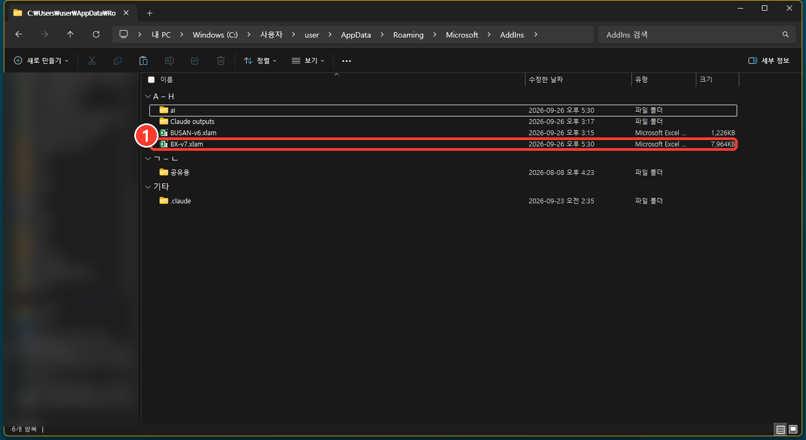This screenshot has height=440, width=806.
Task: Open the 정렬 sort dropdown
Action: click(260, 61)
